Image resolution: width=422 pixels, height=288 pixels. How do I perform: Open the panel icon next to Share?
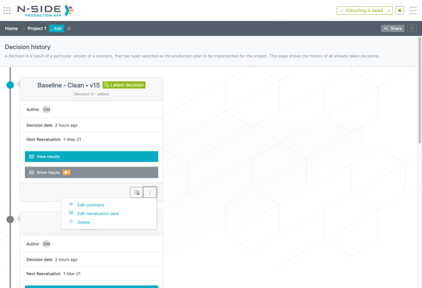[x=411, y=28]
